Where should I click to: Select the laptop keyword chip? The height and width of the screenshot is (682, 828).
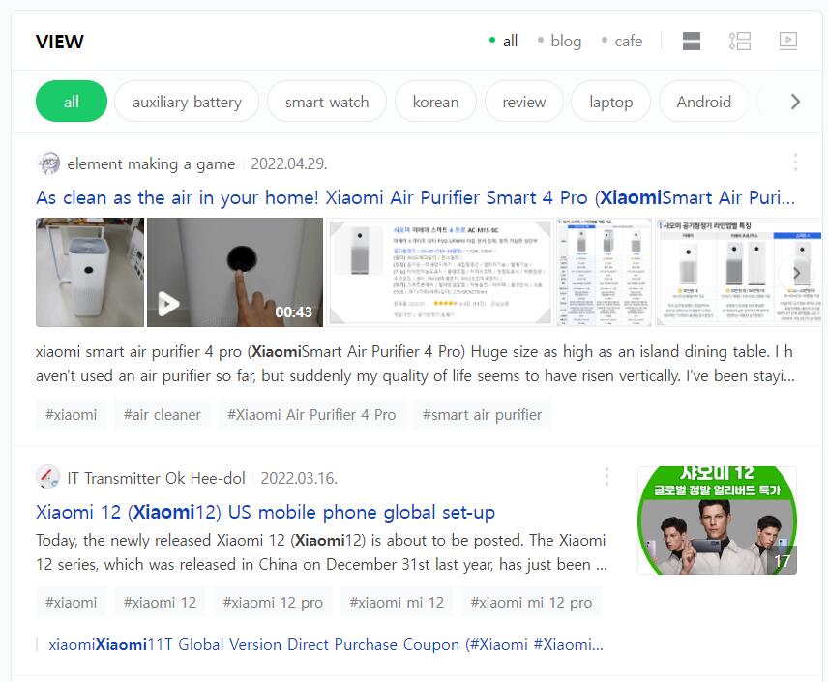611,102
